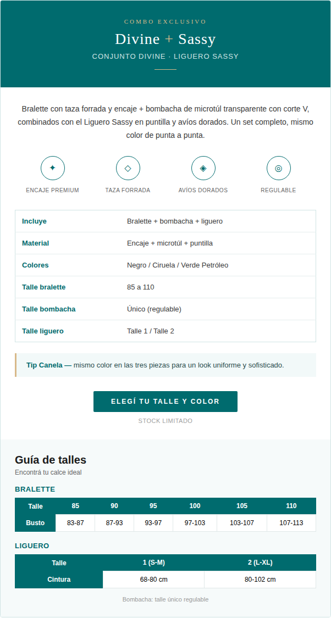
Task: Click the 'Guía de talles' heading
Action: coord(51,460)
